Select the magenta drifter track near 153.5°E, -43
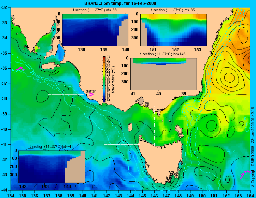 [x=245, y=175]
